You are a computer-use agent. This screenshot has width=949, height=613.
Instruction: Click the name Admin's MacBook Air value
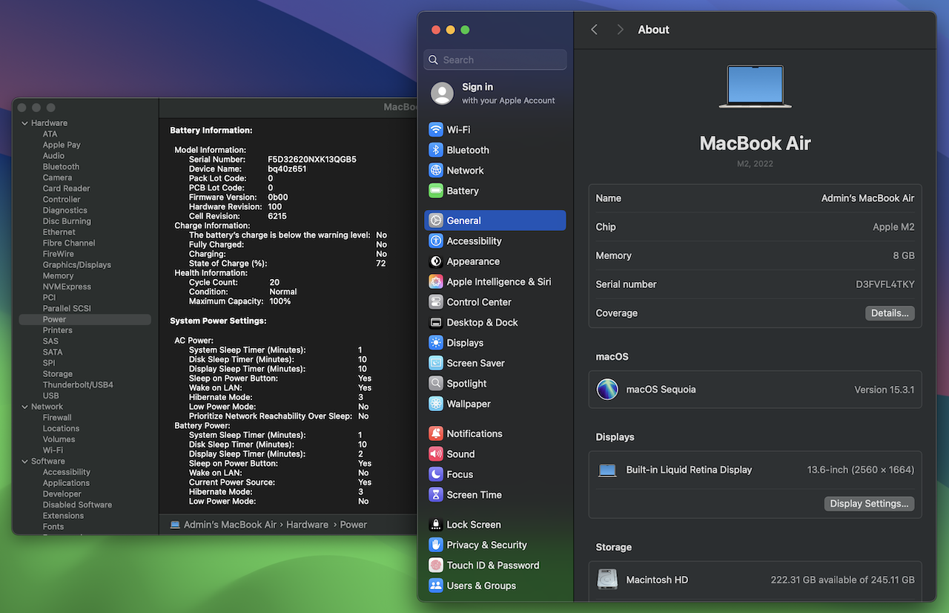coord(867,198)
